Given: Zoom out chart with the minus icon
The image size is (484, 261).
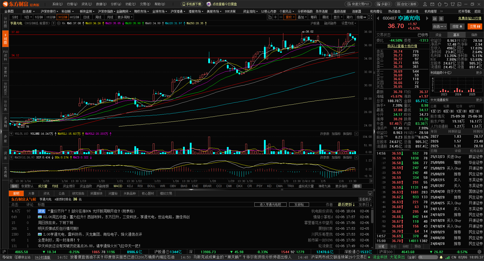Looking at the screenshot, I should pyautogui.click(x=281, y=17).
